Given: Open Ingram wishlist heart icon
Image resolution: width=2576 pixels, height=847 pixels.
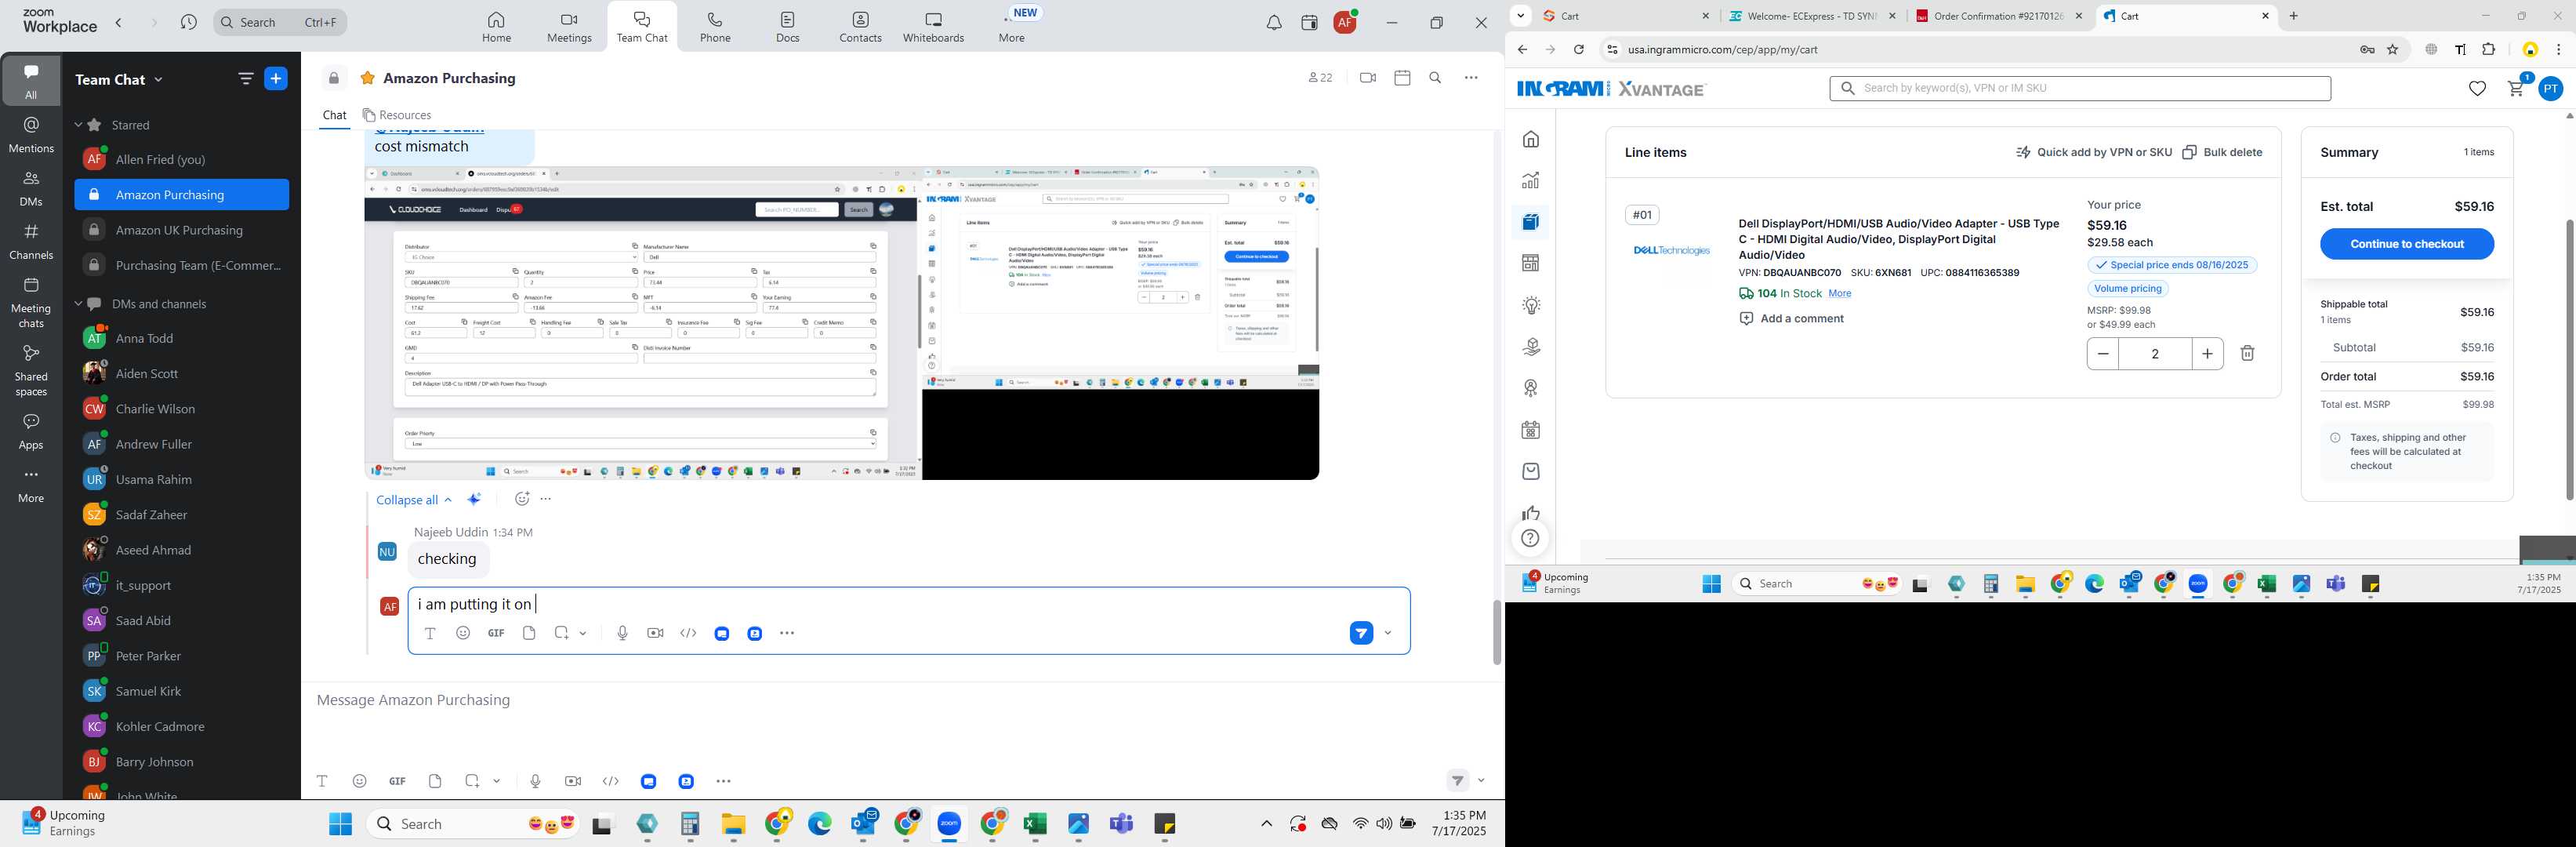Looking at the screenshot, I should pos(2477,89).
